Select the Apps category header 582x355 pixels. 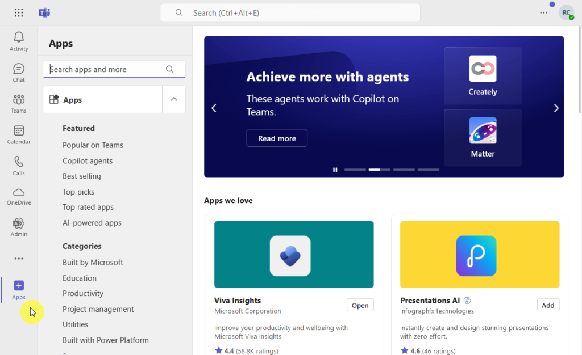tap(102, 99)
